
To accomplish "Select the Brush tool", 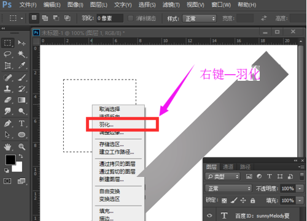I will pos(21,78).
